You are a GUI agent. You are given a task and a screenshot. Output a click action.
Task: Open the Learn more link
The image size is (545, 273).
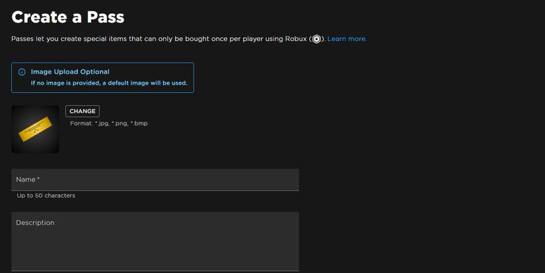click(347, 39)
